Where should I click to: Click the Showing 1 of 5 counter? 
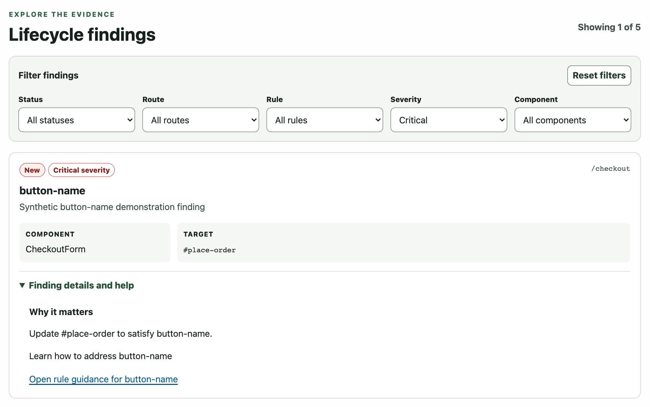coord(609,27)
